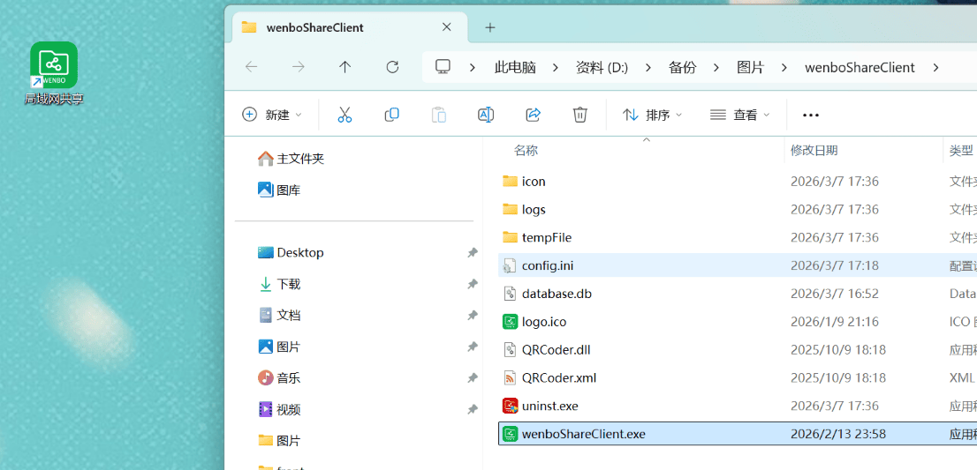The width and height of the screenshot is (977, 470).
Task: Go up one folder level
Action: click(345, 67)
